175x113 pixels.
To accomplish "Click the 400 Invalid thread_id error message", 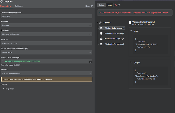I will tap(134, 13).
